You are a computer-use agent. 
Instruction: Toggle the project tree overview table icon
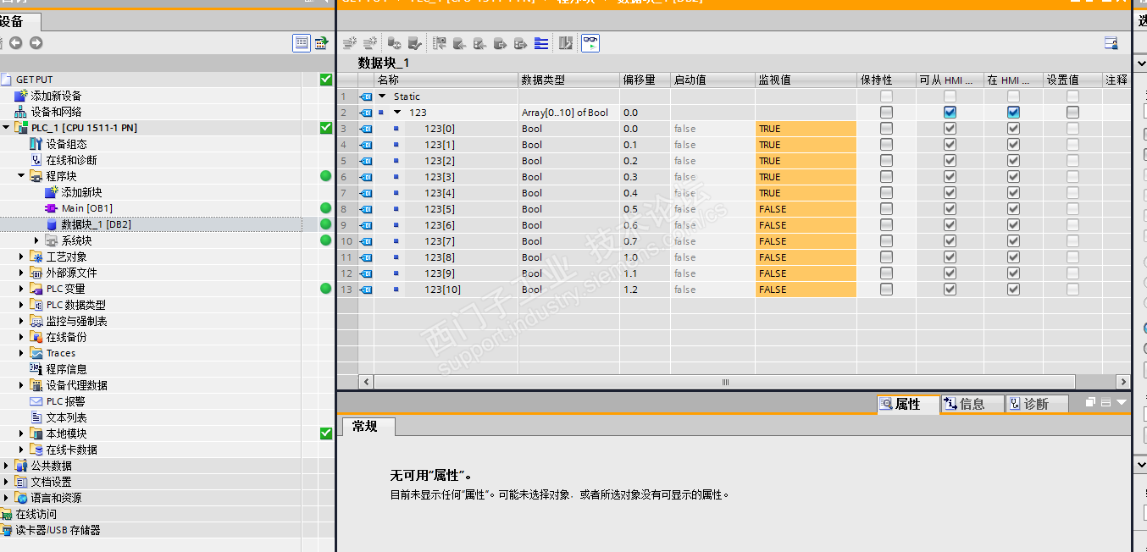[302, 43]
